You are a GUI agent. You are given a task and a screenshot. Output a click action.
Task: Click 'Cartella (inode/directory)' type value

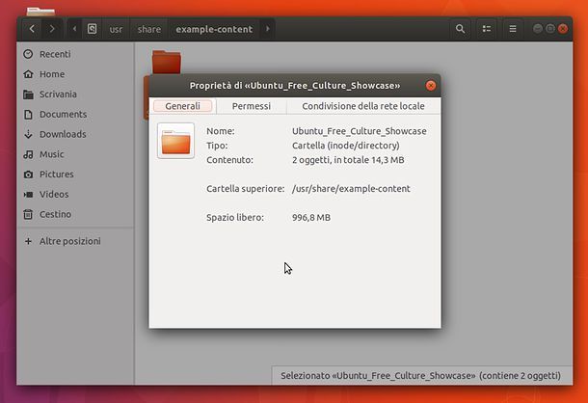[x=346, y=146]
